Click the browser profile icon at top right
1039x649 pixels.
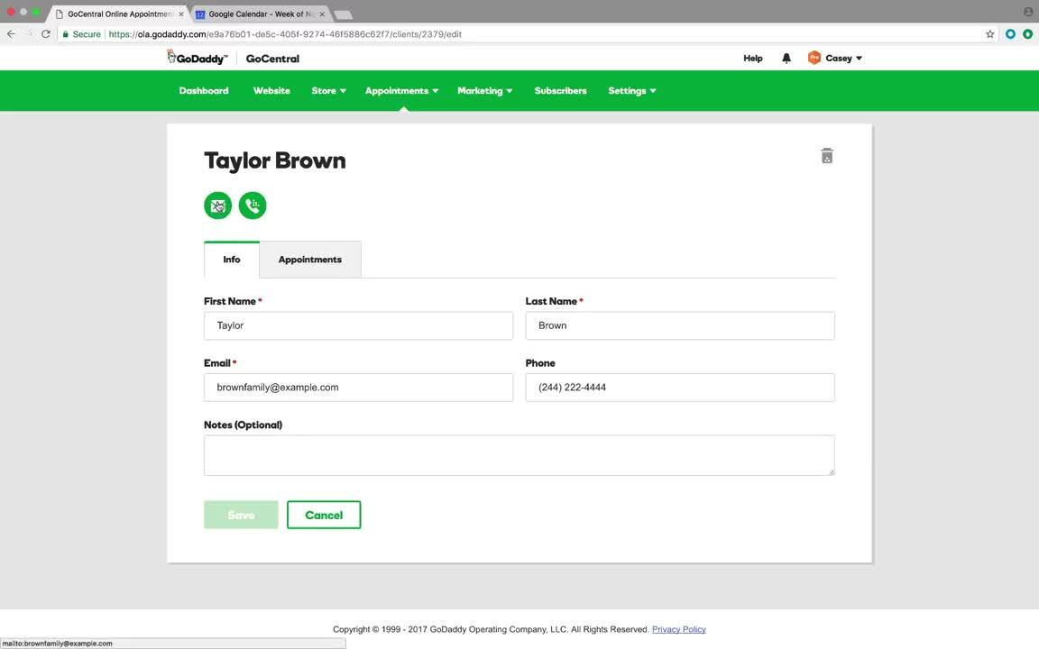(1028, 11)
